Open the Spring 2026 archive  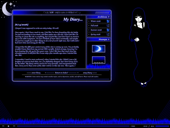tap(99, 34)
